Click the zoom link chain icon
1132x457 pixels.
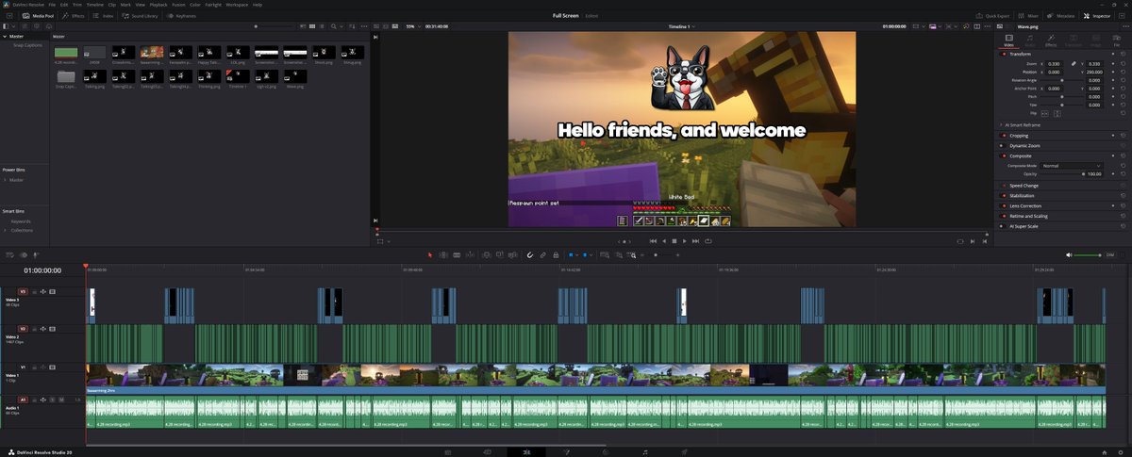1072,63
